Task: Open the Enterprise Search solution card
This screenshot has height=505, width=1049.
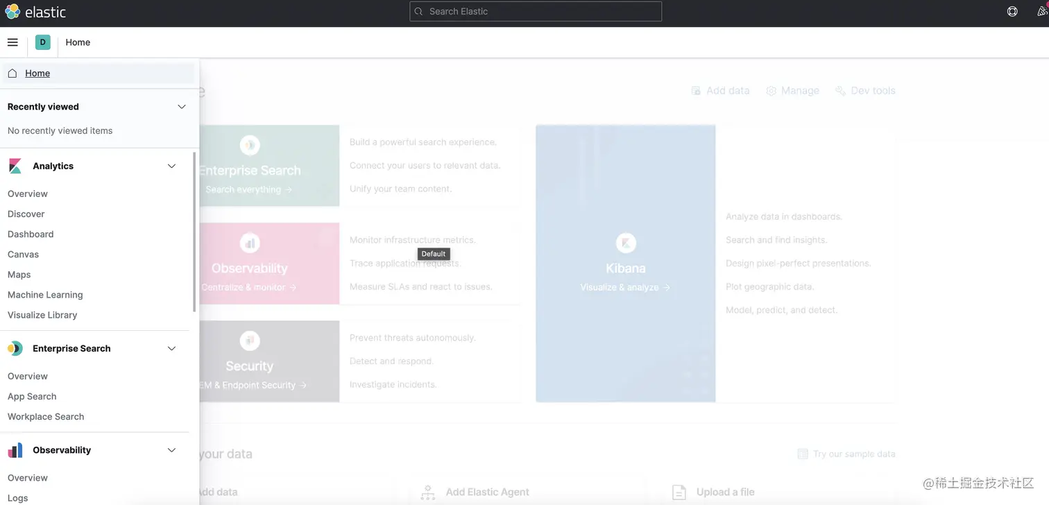Action: coord(269,166)
